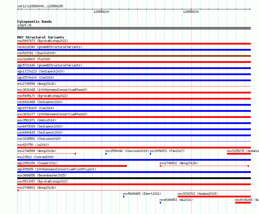Select esv2746596 (Wong2012b) label
The height and width of the screenshot is (214, 259).
pyautogui.click(x=37, y=84)
